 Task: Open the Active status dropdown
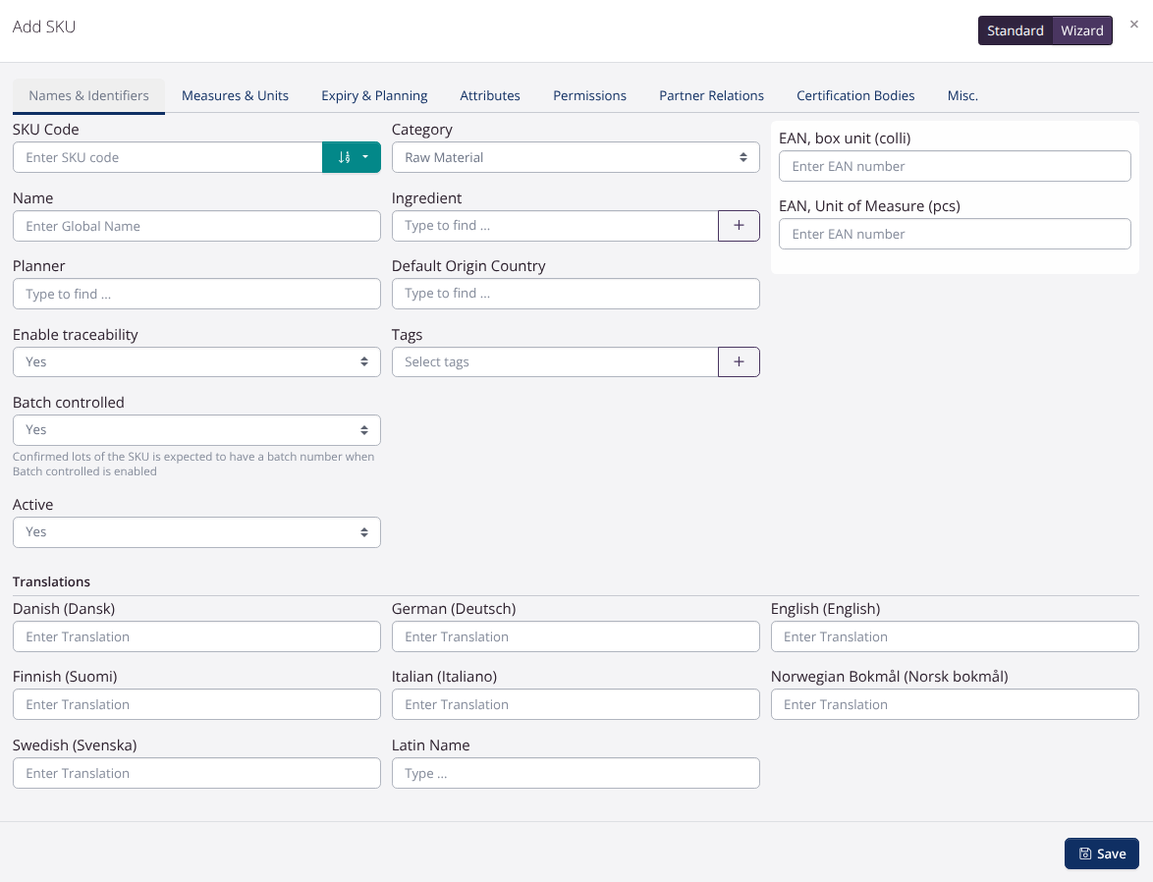(x=196, y=531)
